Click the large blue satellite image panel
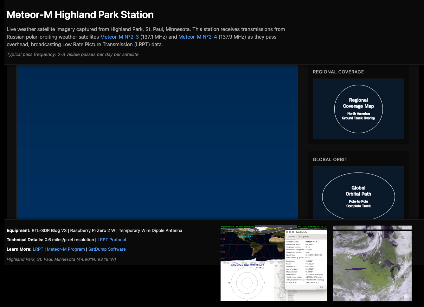The image size is (424, 307). point(157,142)
